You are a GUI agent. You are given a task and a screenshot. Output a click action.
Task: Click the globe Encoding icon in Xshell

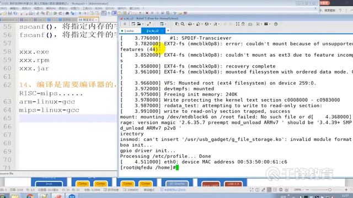click(207, 24)
